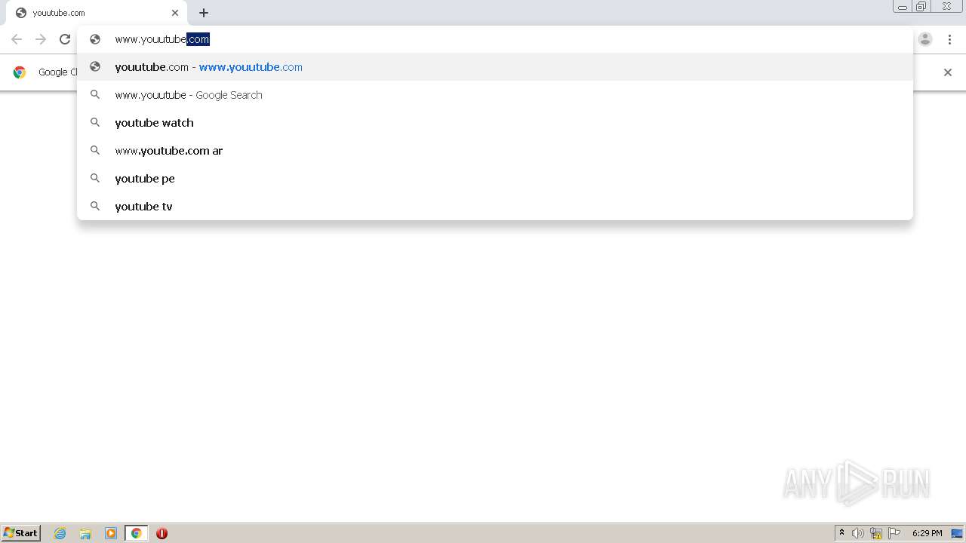Switch to Chrome in the taskbar
The image size is (966, 543).
(x=136, y=533)
